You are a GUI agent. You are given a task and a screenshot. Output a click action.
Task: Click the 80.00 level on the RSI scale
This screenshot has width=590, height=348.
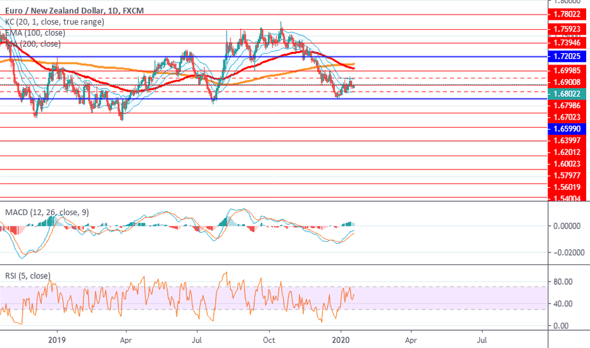[x=563, y=282]
